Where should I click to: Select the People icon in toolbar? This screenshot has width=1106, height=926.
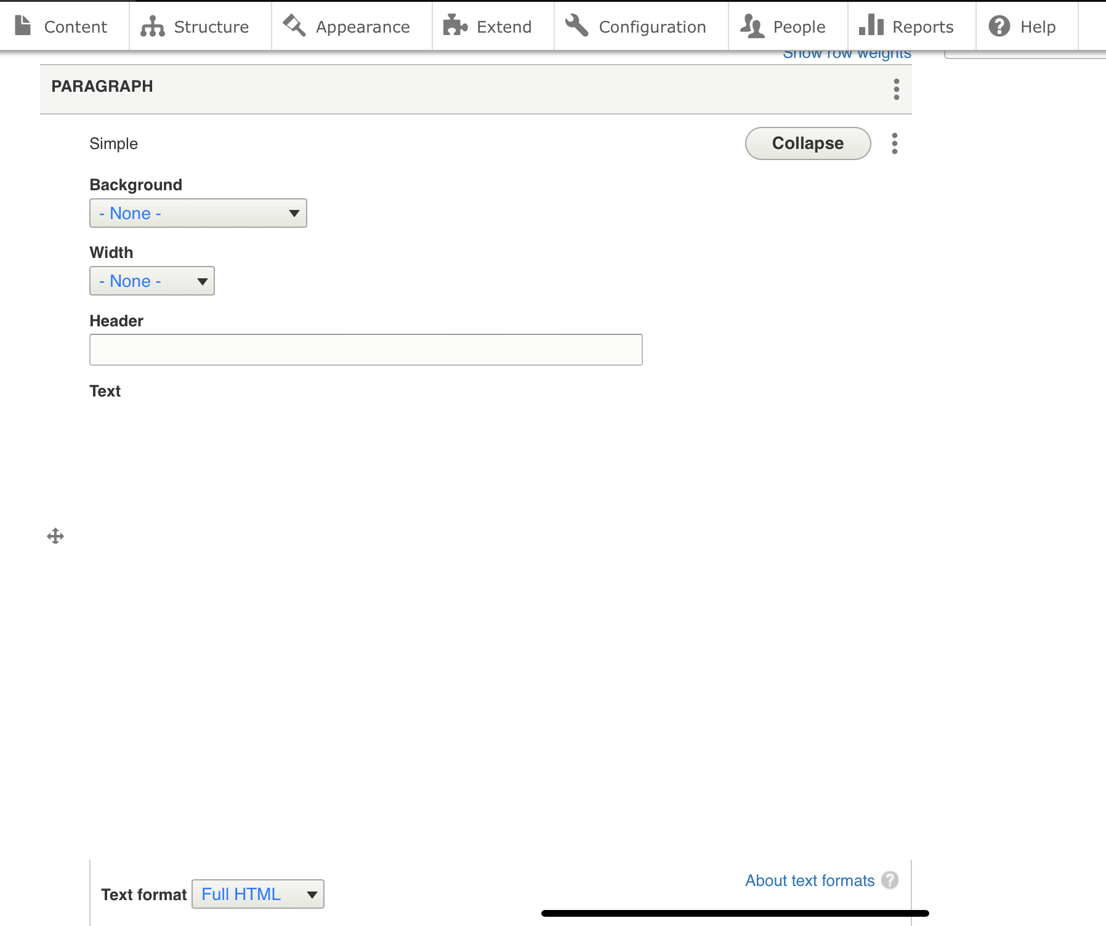tap(751, 26)
